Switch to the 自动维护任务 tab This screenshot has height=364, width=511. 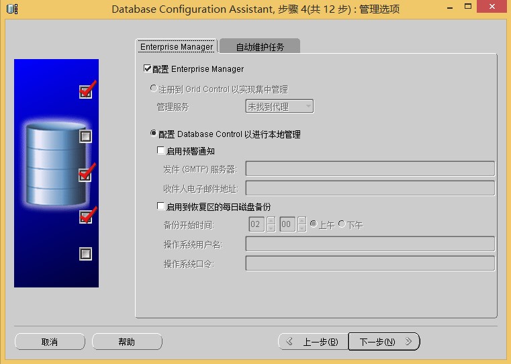260,47
